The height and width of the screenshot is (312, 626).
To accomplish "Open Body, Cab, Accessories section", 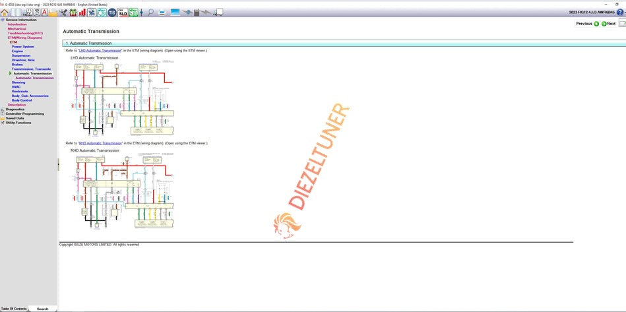I will [30, 96].
